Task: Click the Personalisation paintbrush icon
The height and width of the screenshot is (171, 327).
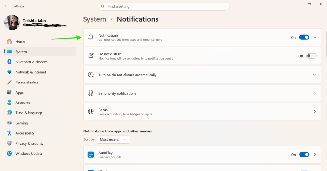Action: (x=9, y=82)
